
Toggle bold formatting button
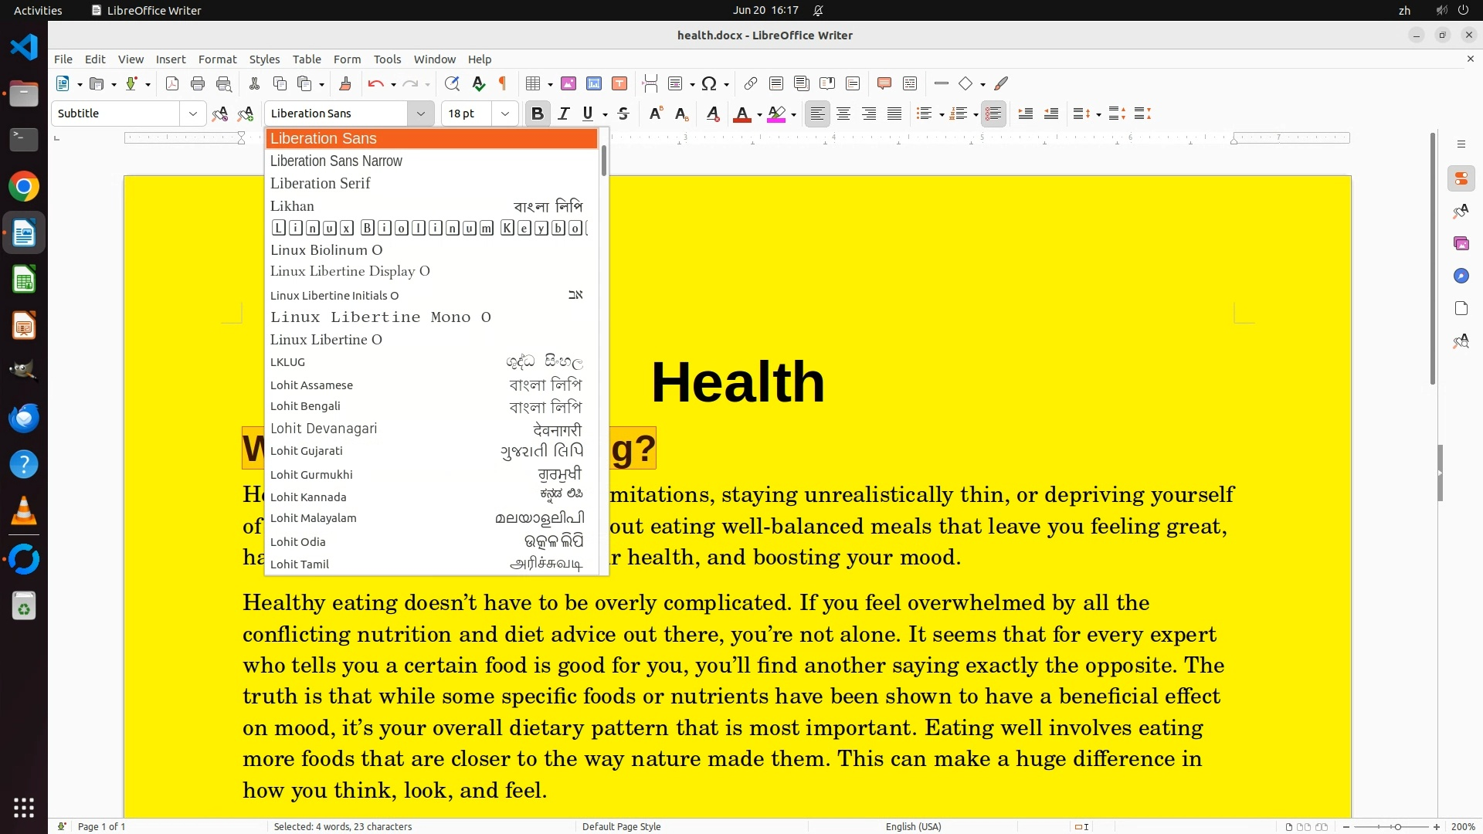coord(538,114)
